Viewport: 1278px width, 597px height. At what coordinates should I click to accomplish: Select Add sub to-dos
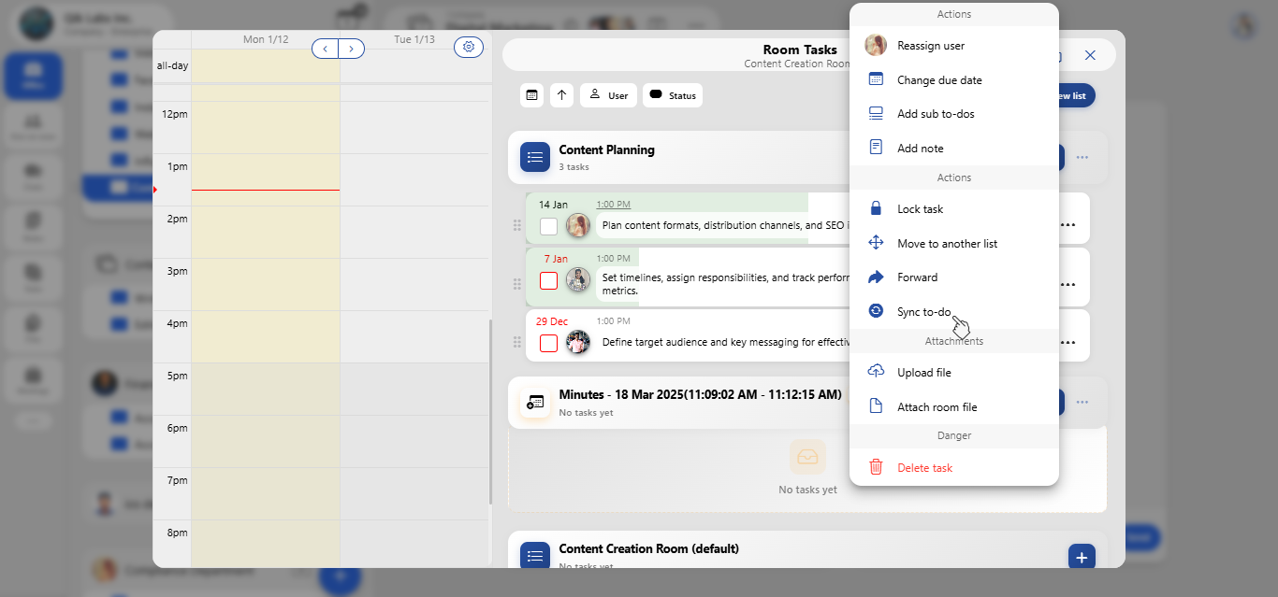click(954, 114)
